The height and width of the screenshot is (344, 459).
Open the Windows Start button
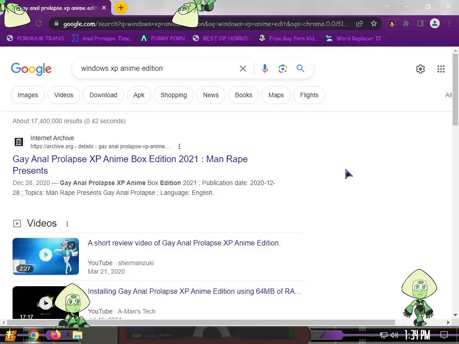pos(11,335)
